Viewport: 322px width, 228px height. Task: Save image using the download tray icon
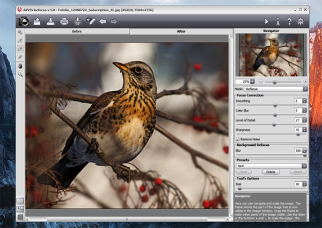tap(50, 21)
